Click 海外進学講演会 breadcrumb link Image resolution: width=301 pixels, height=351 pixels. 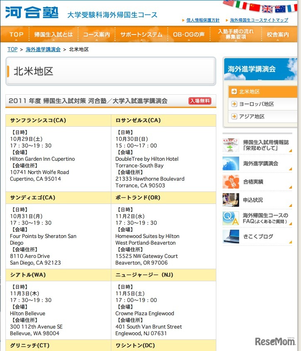click(43, 49)
